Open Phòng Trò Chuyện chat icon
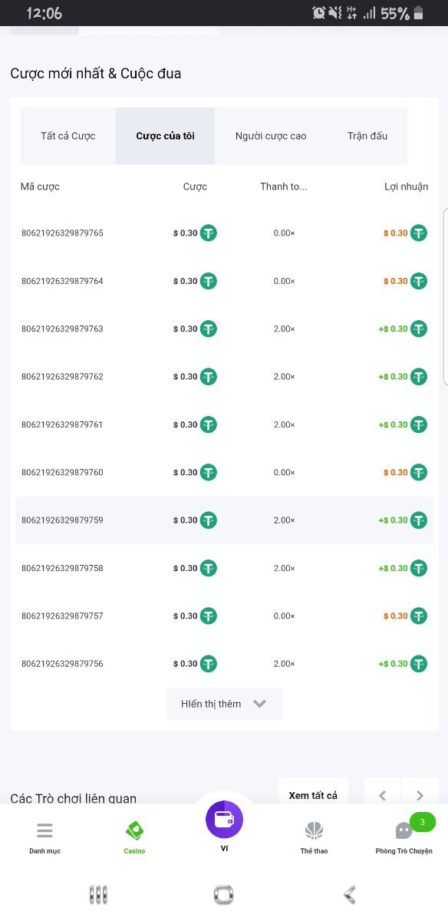Viewport: 448px width, 921px height. (x=404, y=830)
